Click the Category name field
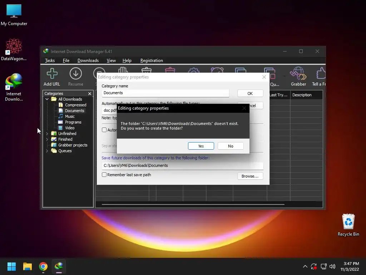This screenshot has height=275, width=366. coord(165,93)
